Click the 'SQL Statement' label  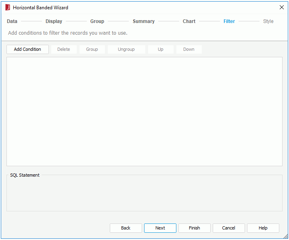(25, 175)
